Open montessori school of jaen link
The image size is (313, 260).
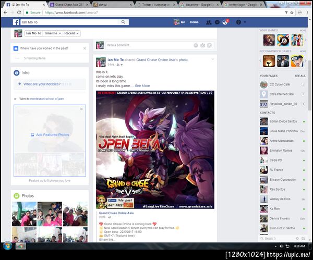(47, 98)
